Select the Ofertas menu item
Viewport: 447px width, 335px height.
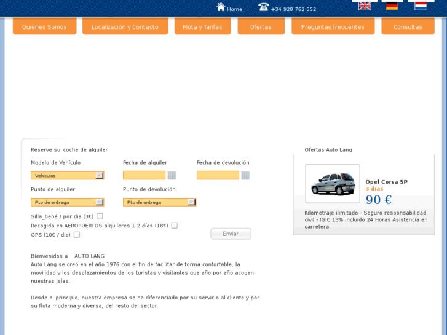click(261, 26)
